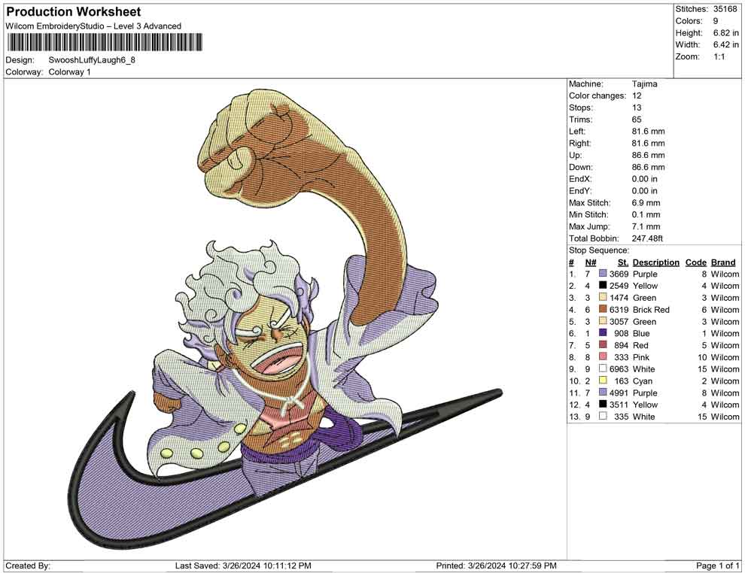
Task: Click the black swatch beside 3511 Yellow
Action: [603, 405]
